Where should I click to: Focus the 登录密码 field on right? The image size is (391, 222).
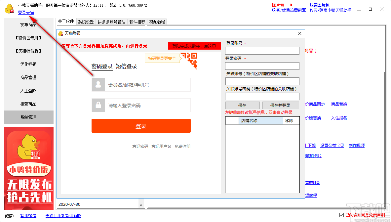pyautogui.click(x=262, y=66)
